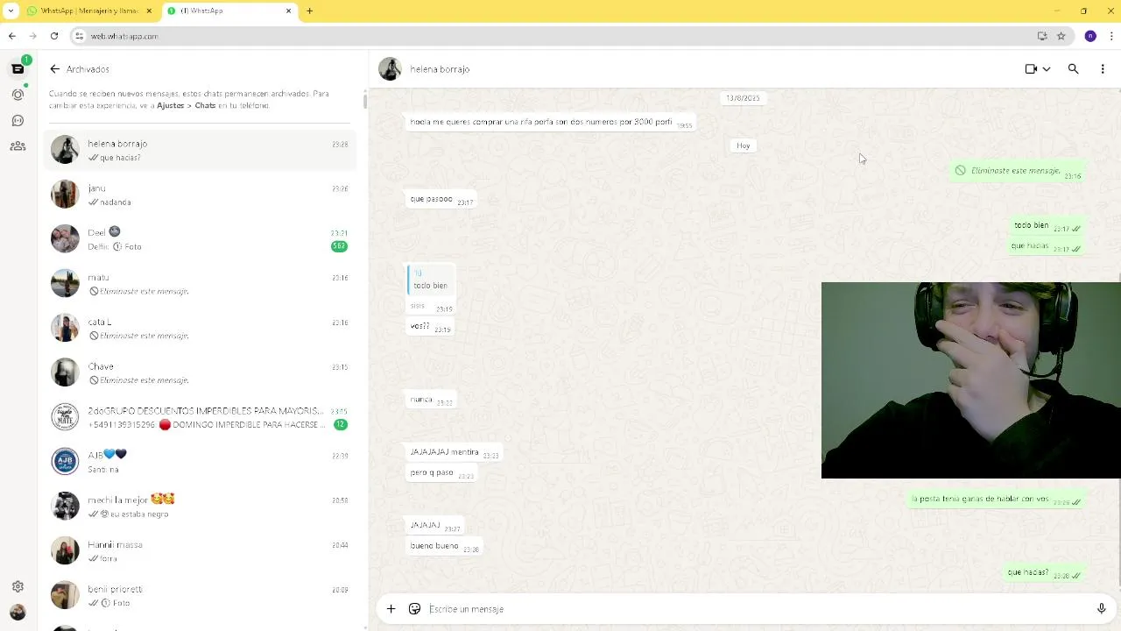The width and height of the screenshot is (1121, 631).
Task: Click the 'que pasooo' received message
Action: pos(441,200)
